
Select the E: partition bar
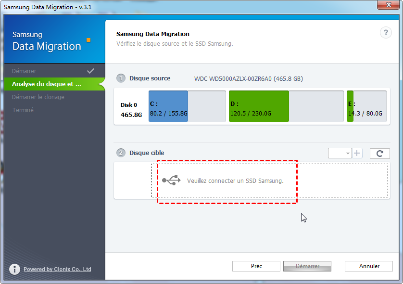coord(366,106)
